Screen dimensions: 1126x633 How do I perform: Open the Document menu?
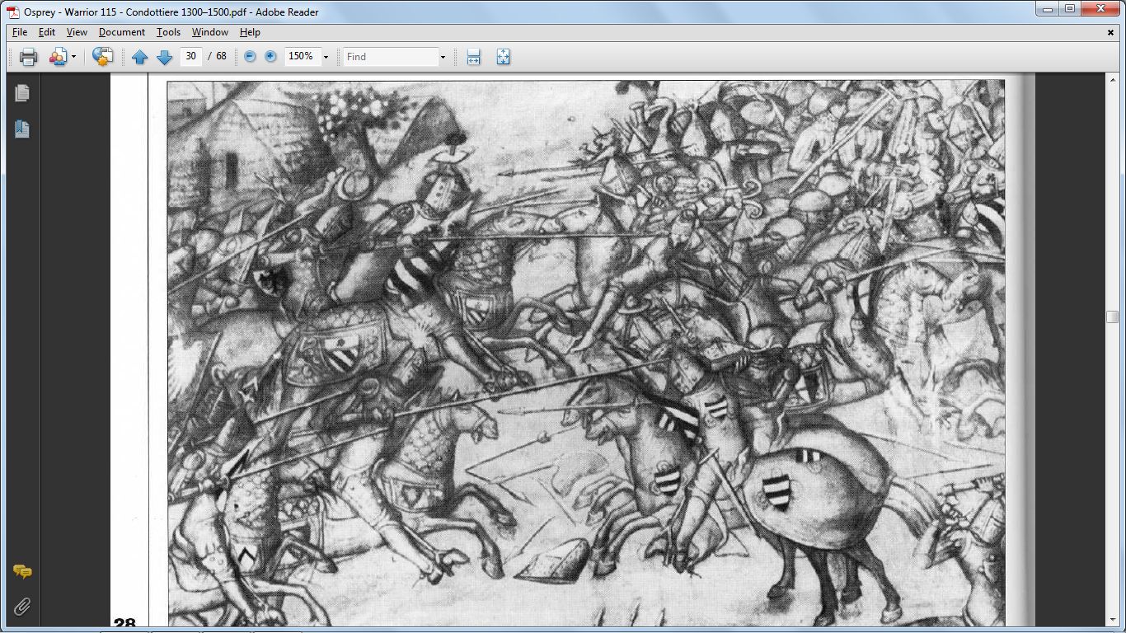coord(122,32)
